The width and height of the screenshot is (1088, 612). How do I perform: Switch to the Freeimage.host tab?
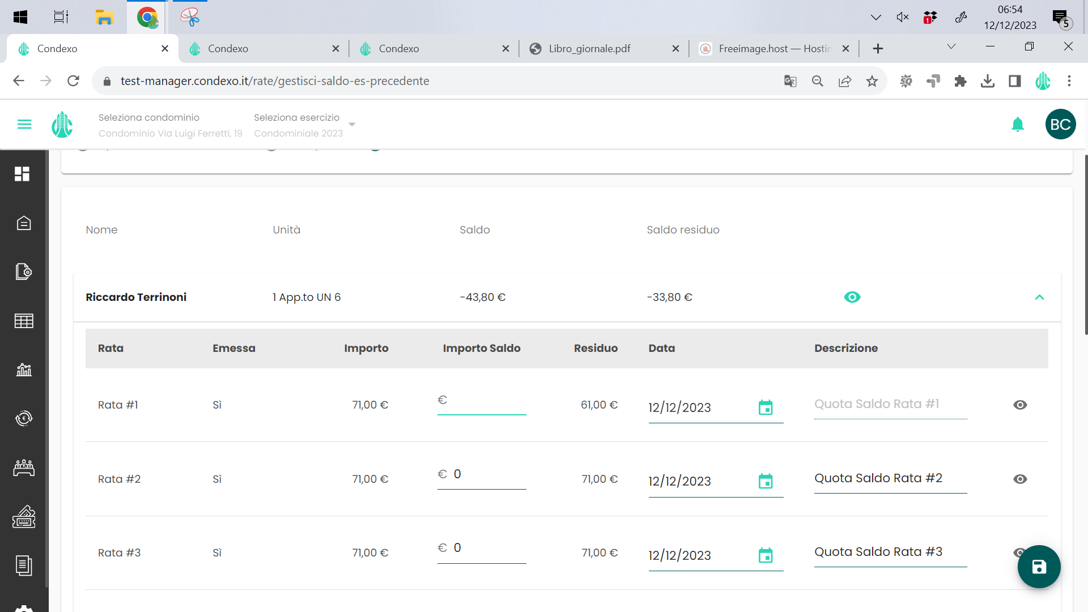click(773, 49)
